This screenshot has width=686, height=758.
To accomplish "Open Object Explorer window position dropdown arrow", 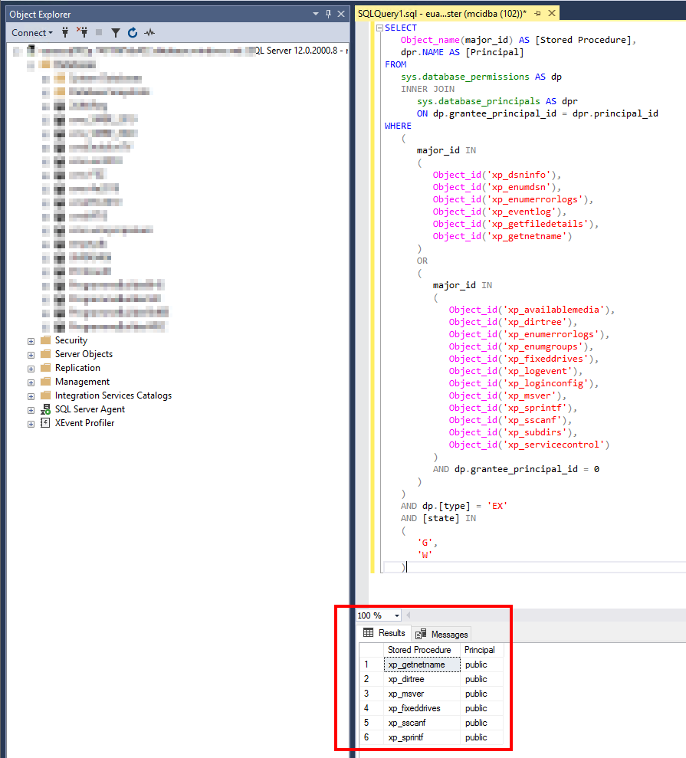I will [x=316, y=14].
